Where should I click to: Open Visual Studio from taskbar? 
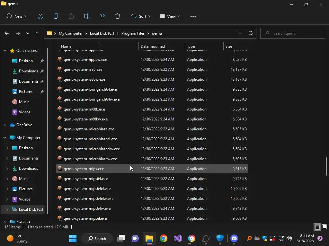tap(178, 238)
